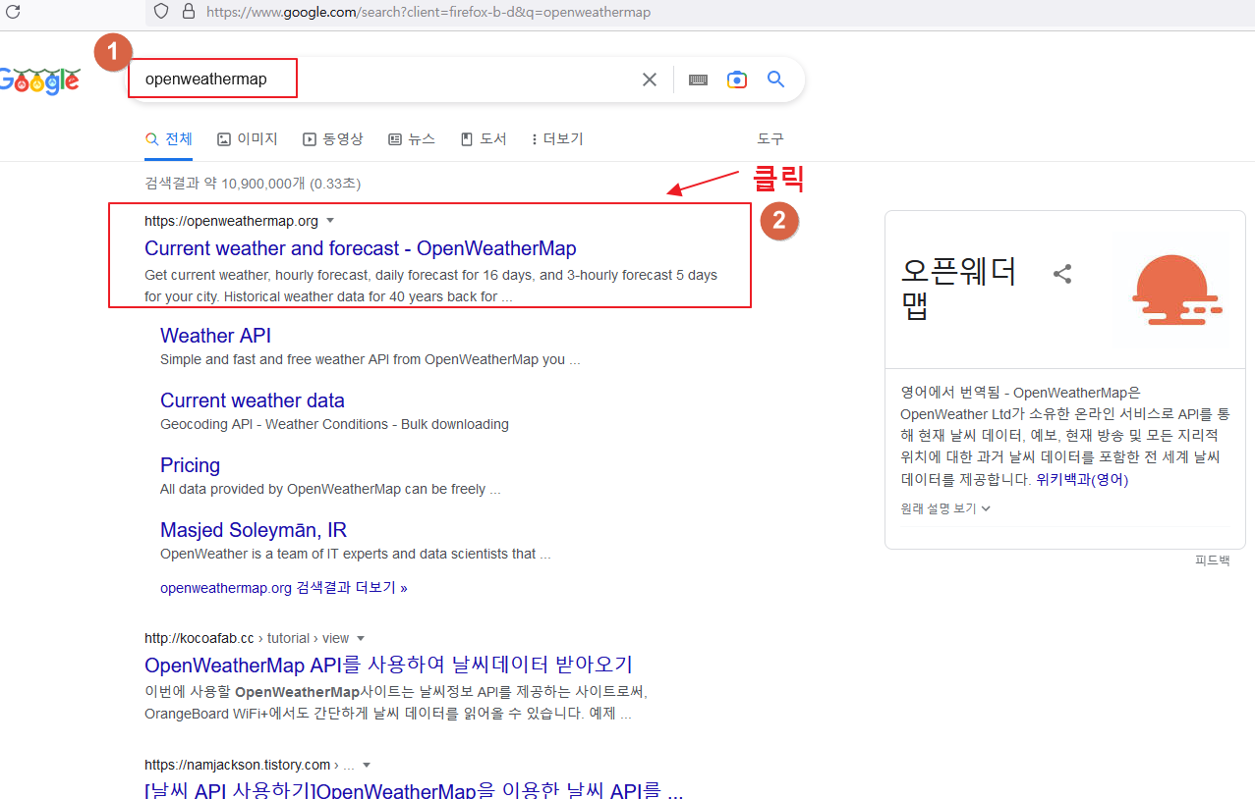Open the Masjed Soleymān, IR sitelink

click(x=254, y=530)
